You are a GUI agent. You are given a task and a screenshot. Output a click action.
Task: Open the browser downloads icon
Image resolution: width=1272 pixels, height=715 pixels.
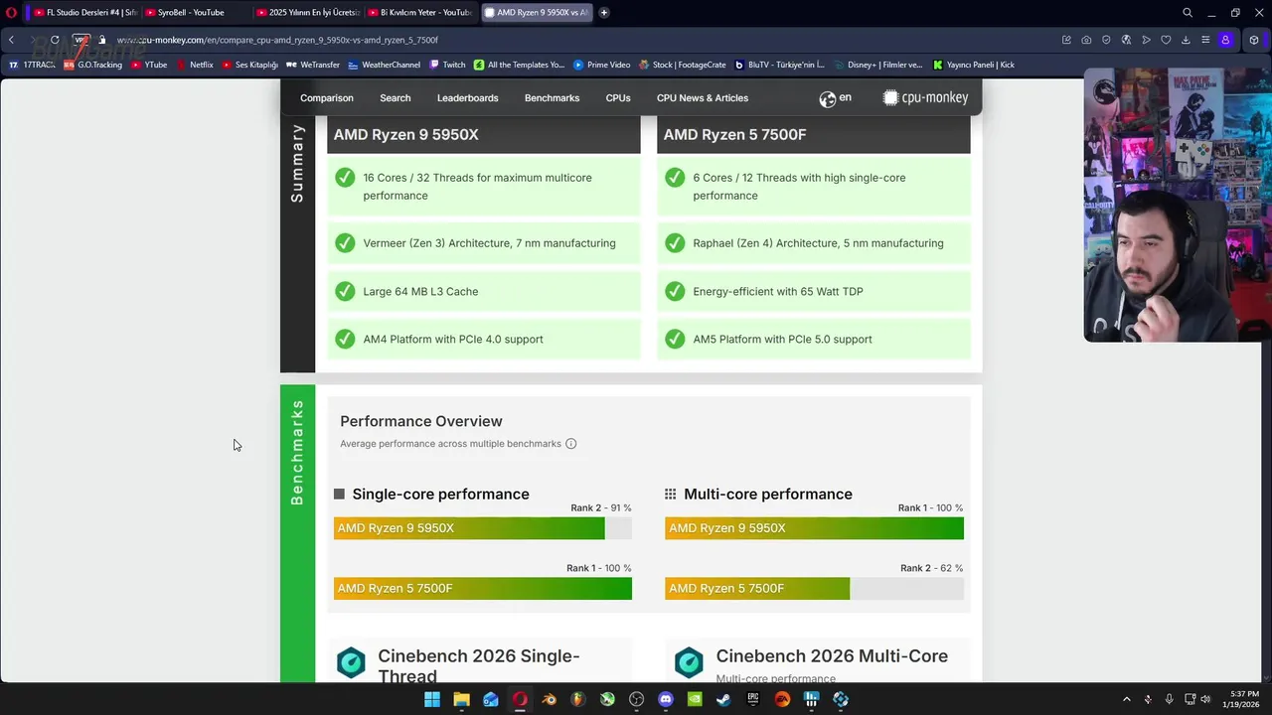pyautogui.click(x=1186, y=40)
